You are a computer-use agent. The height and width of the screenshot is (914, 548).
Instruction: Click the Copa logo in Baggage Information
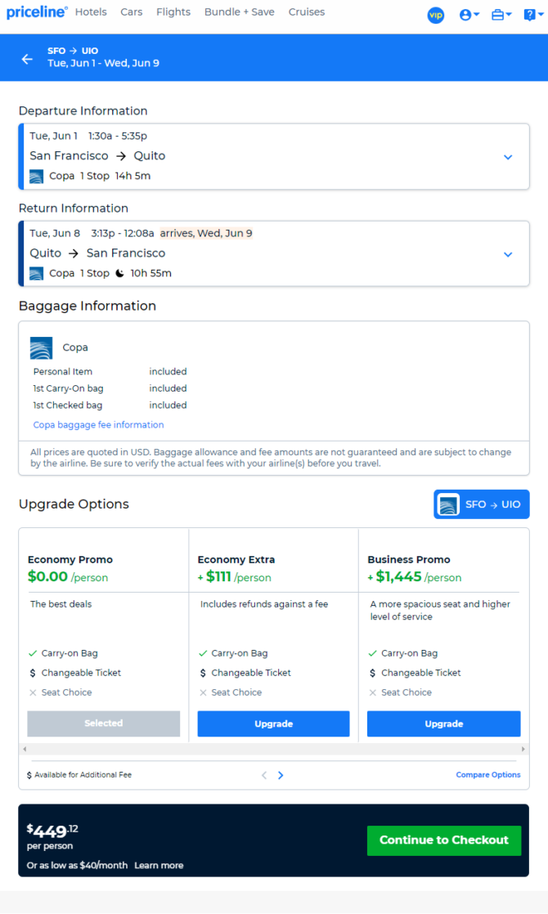click(x=42, y=348)
